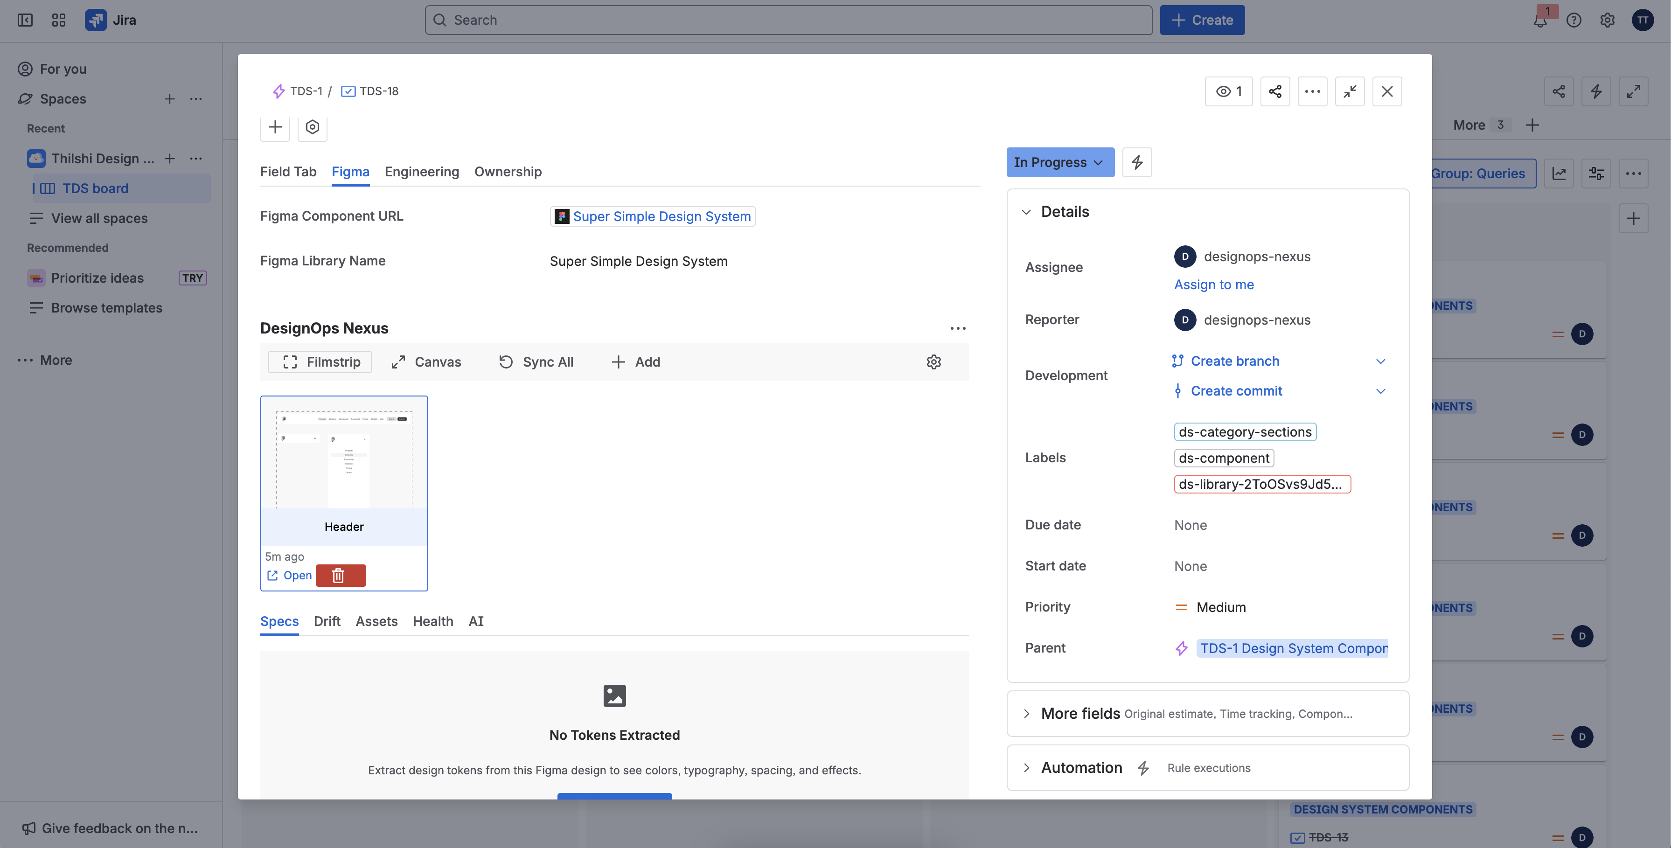This screenshot has height=848, width=1671.
Task: Open DesignOps Nexus more options menu
Action: [957, 328]
